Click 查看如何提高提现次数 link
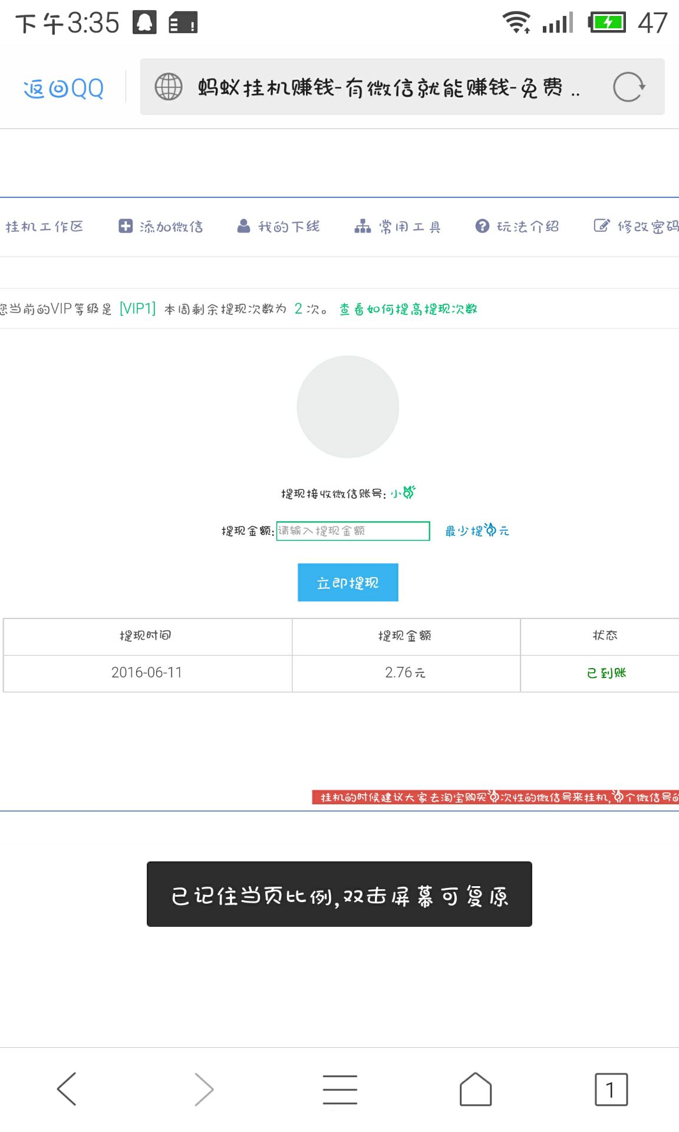 pyautogui.click(x=408, y=309)
